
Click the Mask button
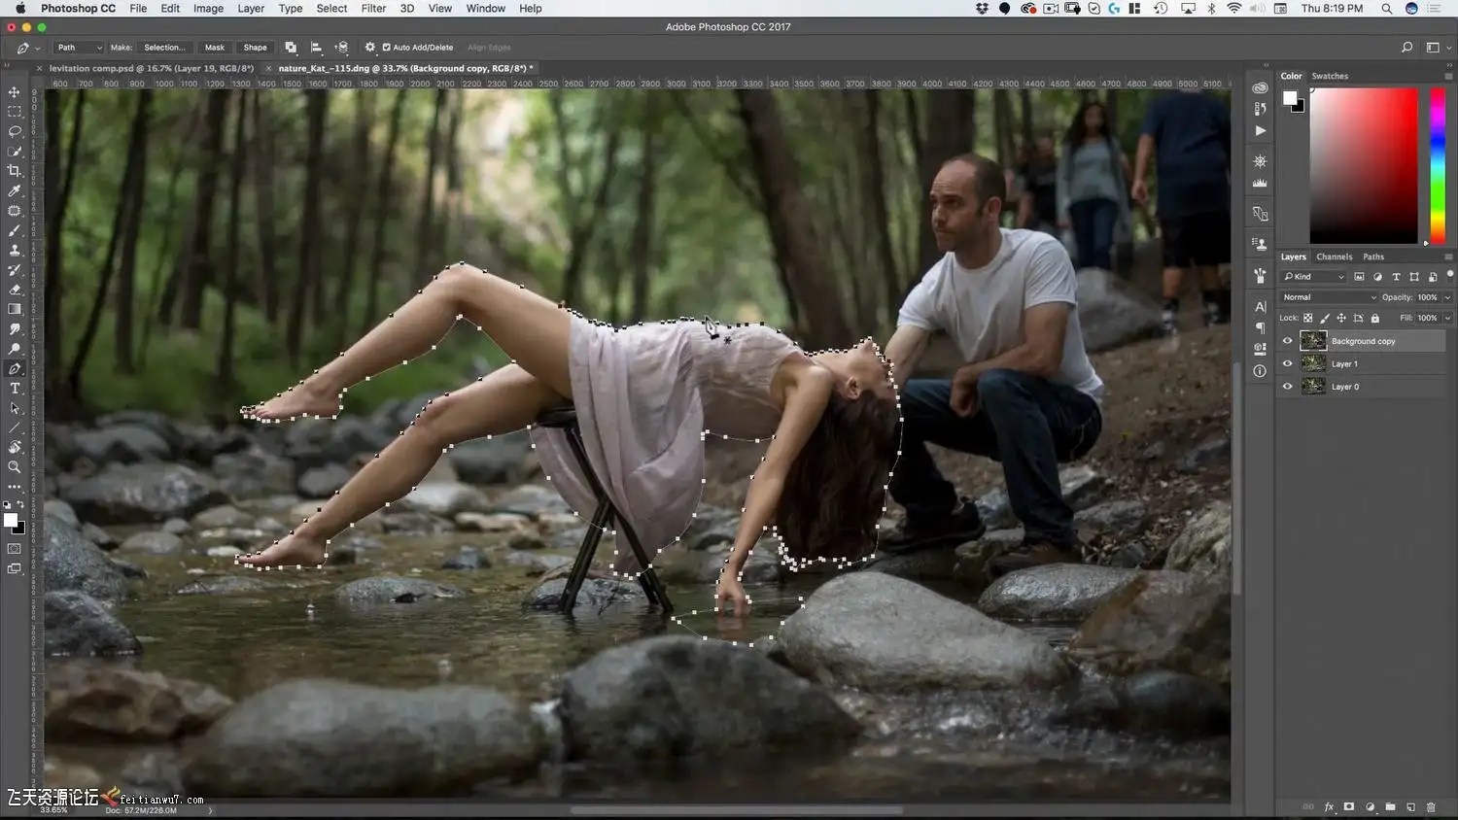coord(215,48)
